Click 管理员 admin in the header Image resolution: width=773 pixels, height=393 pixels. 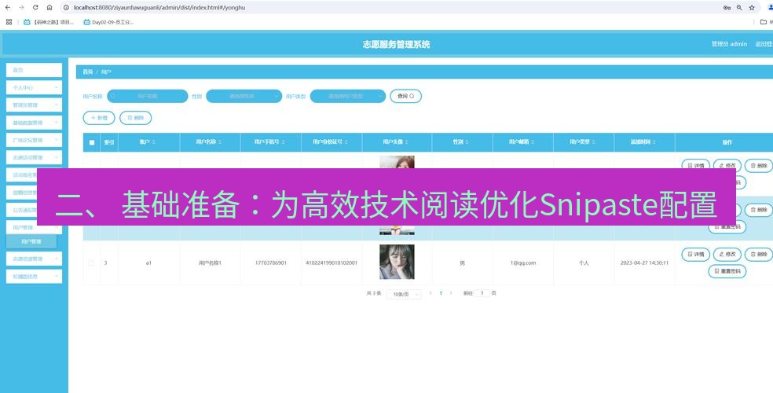(x=729, y=44)
